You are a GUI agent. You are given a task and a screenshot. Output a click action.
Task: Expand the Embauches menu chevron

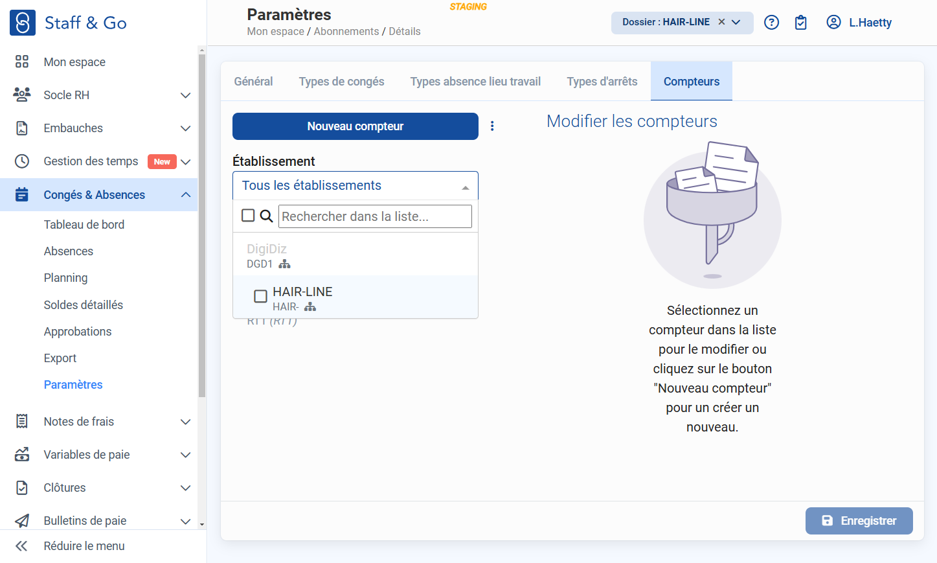pyautogui.click(x=186, y=128)
